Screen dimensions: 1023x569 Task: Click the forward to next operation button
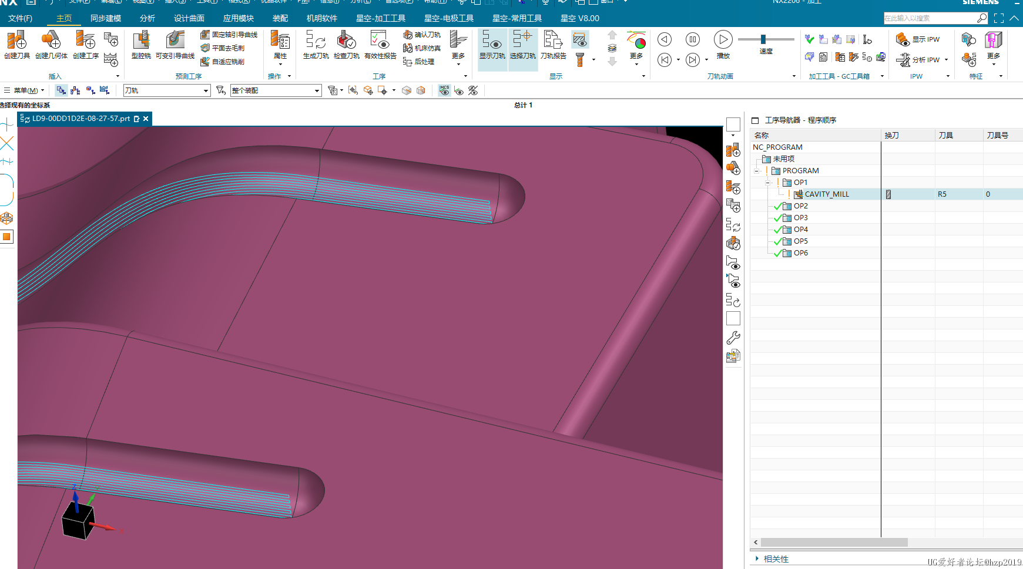(693, 59)
